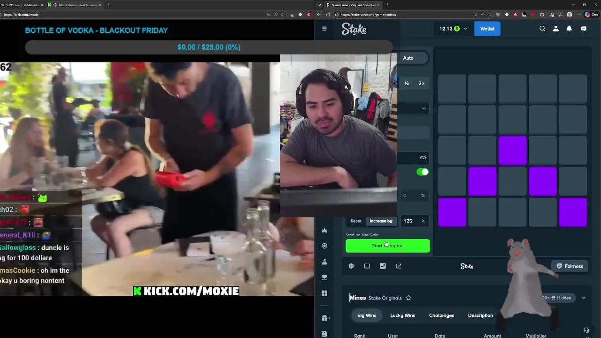Turn off the green toggle switch
This screenshot has width=601, height=338.
423,172
